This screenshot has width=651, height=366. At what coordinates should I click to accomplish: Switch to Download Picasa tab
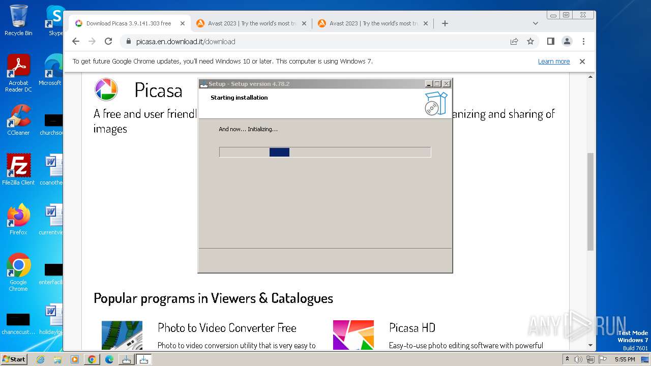point(129,23)
